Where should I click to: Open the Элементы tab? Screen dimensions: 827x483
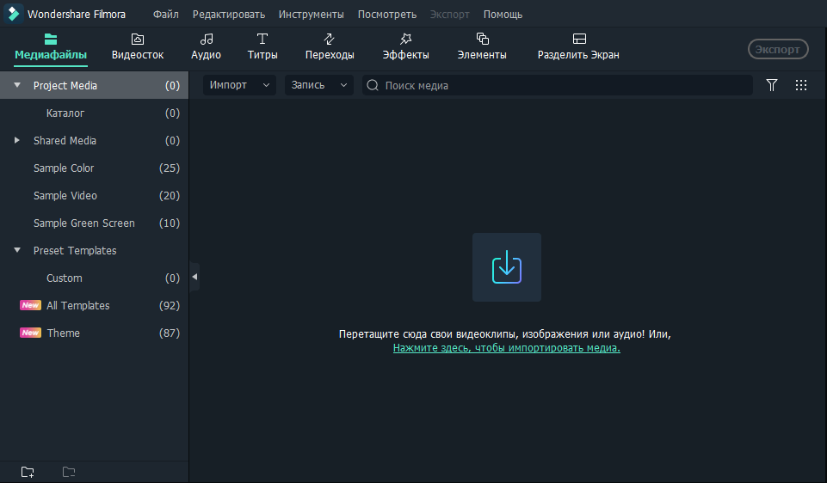[x=482, y=47]
